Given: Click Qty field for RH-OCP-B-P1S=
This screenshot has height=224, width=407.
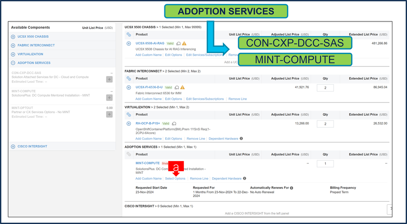Looking at the screenshot, I should click(325, 124).
